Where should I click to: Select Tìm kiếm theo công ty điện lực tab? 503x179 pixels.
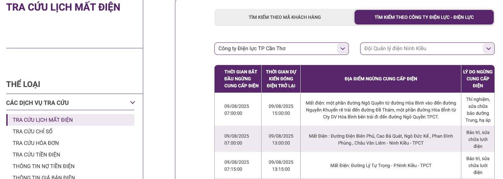pyautogui.click(x=424, y=17)
